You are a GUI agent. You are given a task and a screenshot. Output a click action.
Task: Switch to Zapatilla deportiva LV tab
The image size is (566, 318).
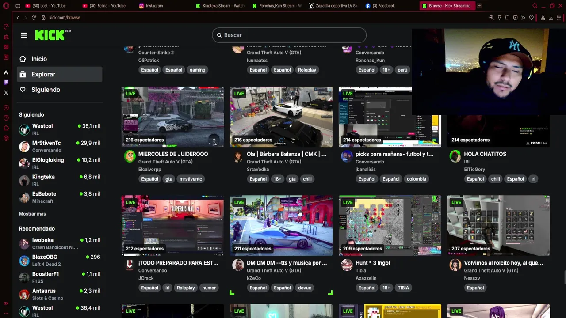pyautogui.click(x=335, y=6)
